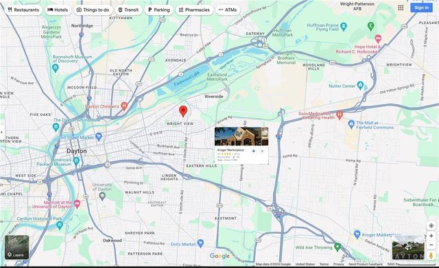Open the Google apps grid icon
This screenshot has width=439, height=268.
(x=401, y=8)
